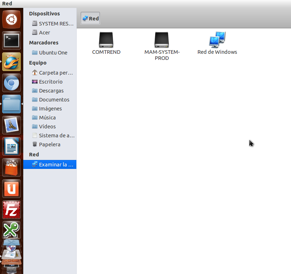Viewport: 291px width, 274px height.
Task: Open Documentos folder in sidebar
Action: (54, 100)
